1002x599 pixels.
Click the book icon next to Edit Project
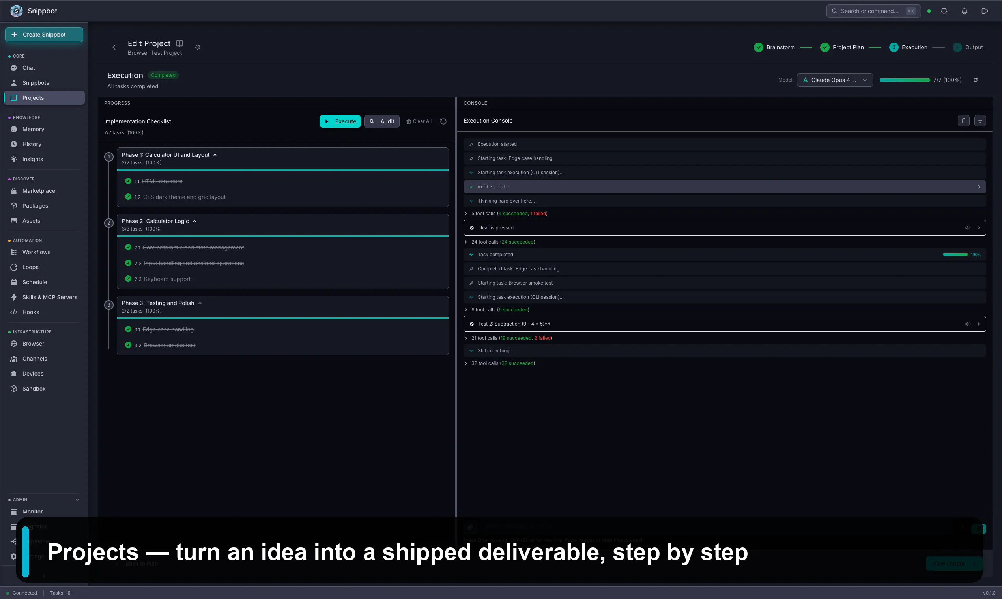pos(179,43)
